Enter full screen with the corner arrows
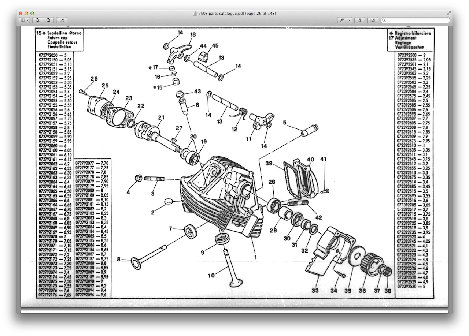This screenshot has height=336, width=469. pos(449,14)
